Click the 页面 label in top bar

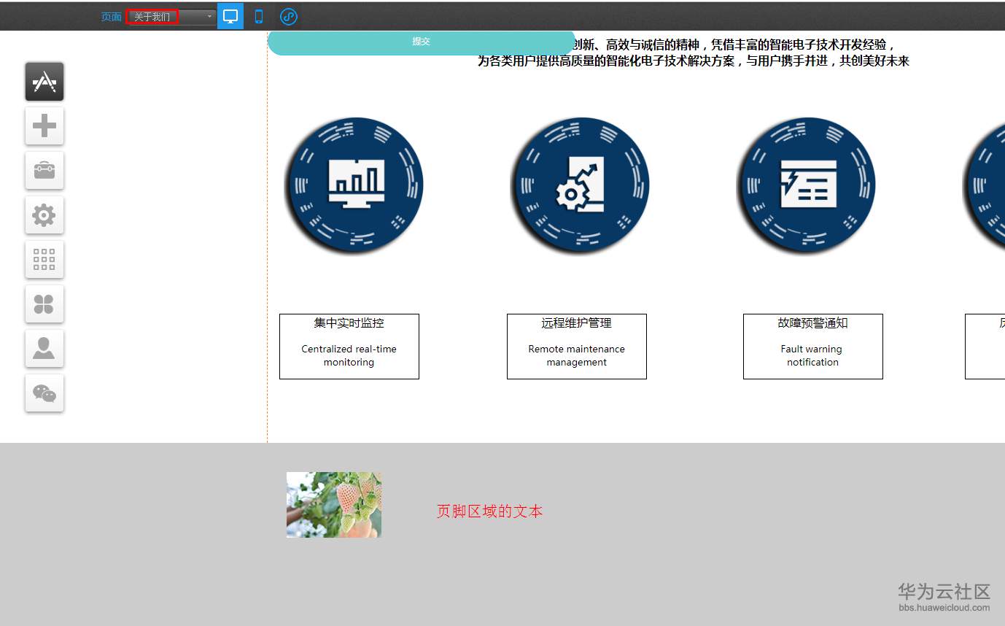tap(111, 17)
